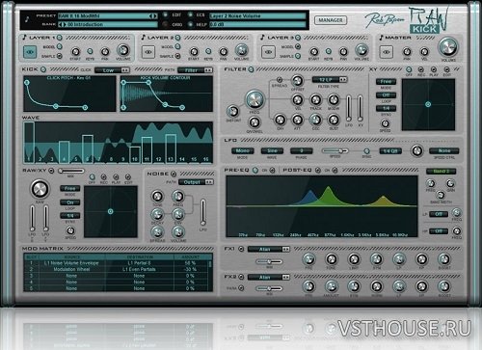Viewport: 482px width, 350px height.
Task: Select Layer 3 with its eye button
Action: tap(268, 52)
